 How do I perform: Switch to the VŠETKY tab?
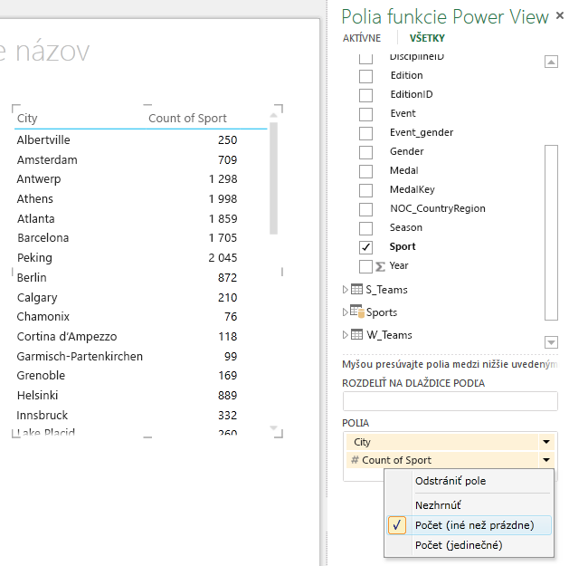427,38
